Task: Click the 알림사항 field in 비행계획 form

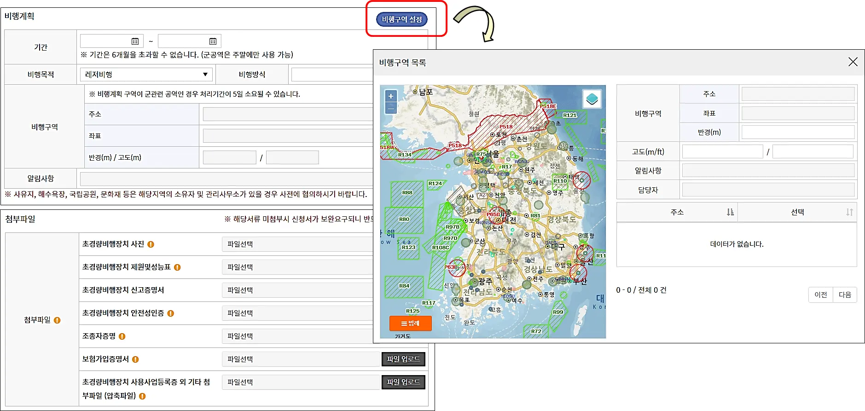Action: click(226, 179)
